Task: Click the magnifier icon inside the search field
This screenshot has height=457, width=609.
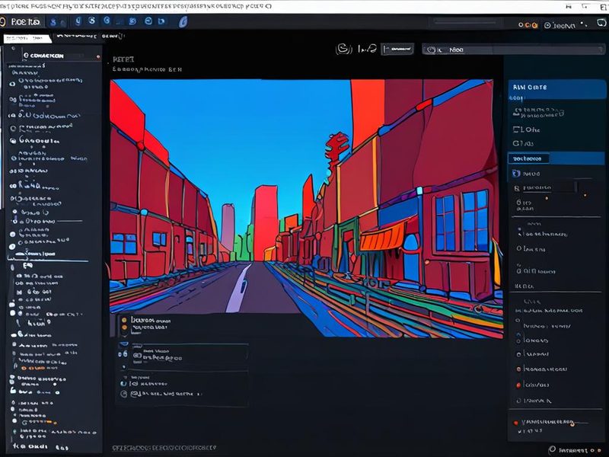Action: [431, 50]
